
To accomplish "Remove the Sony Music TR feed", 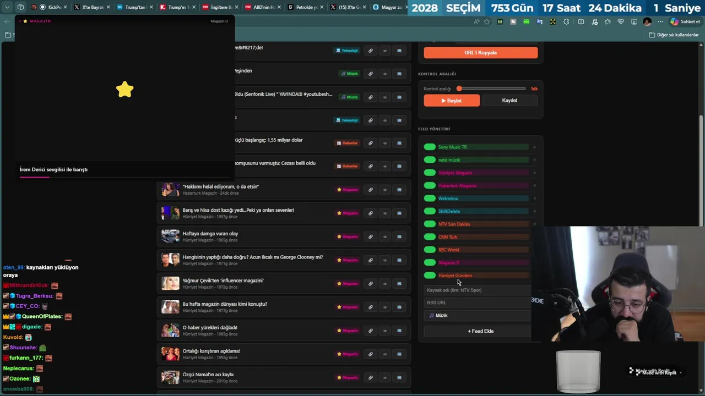I will tap(534, 147).
